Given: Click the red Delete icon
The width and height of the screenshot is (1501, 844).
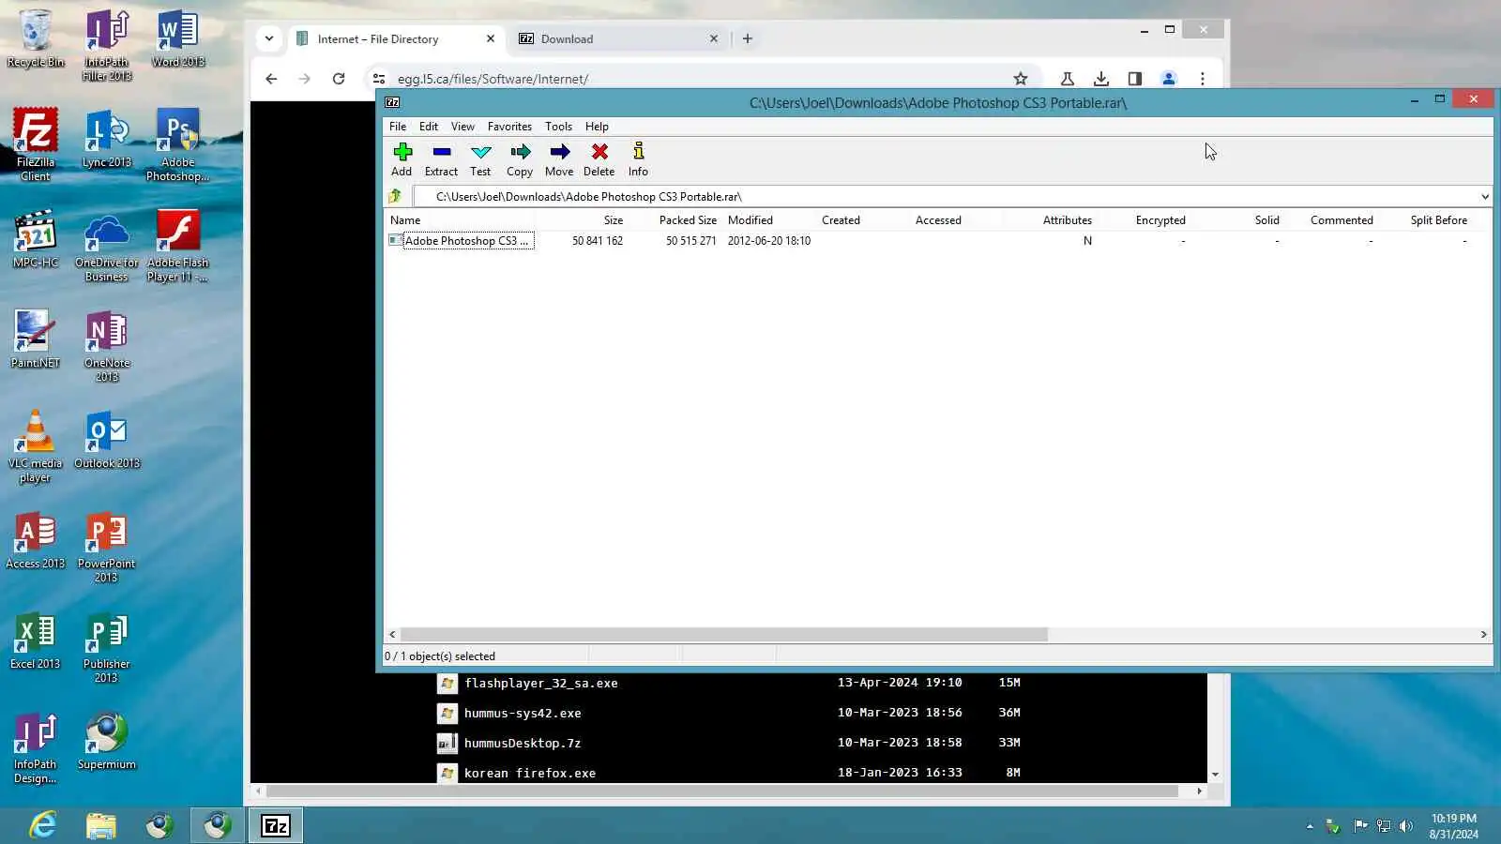Looking at the screenshot, I should [x=599, y=158].
